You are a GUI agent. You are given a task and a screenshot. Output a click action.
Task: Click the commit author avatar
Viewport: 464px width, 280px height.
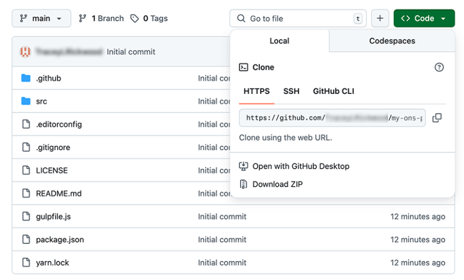tap(26, 52)
